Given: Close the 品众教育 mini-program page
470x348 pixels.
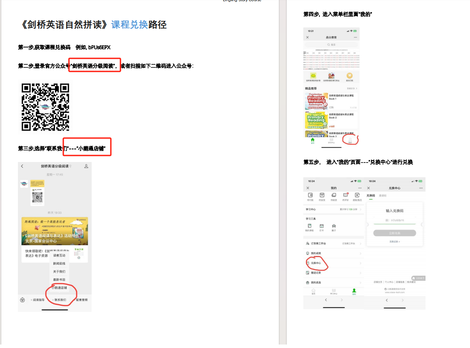Looking at the screenshot, I should pyautogui.click(x=308, y=37).
